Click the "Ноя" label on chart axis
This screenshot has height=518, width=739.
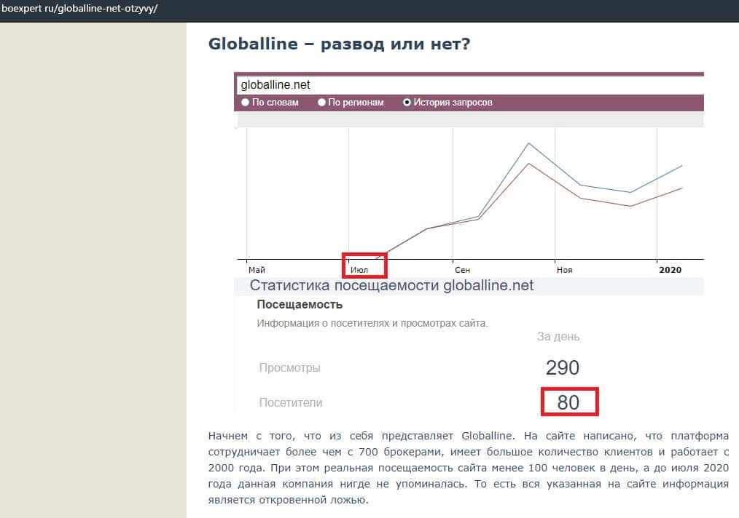[x=564, y=270]
